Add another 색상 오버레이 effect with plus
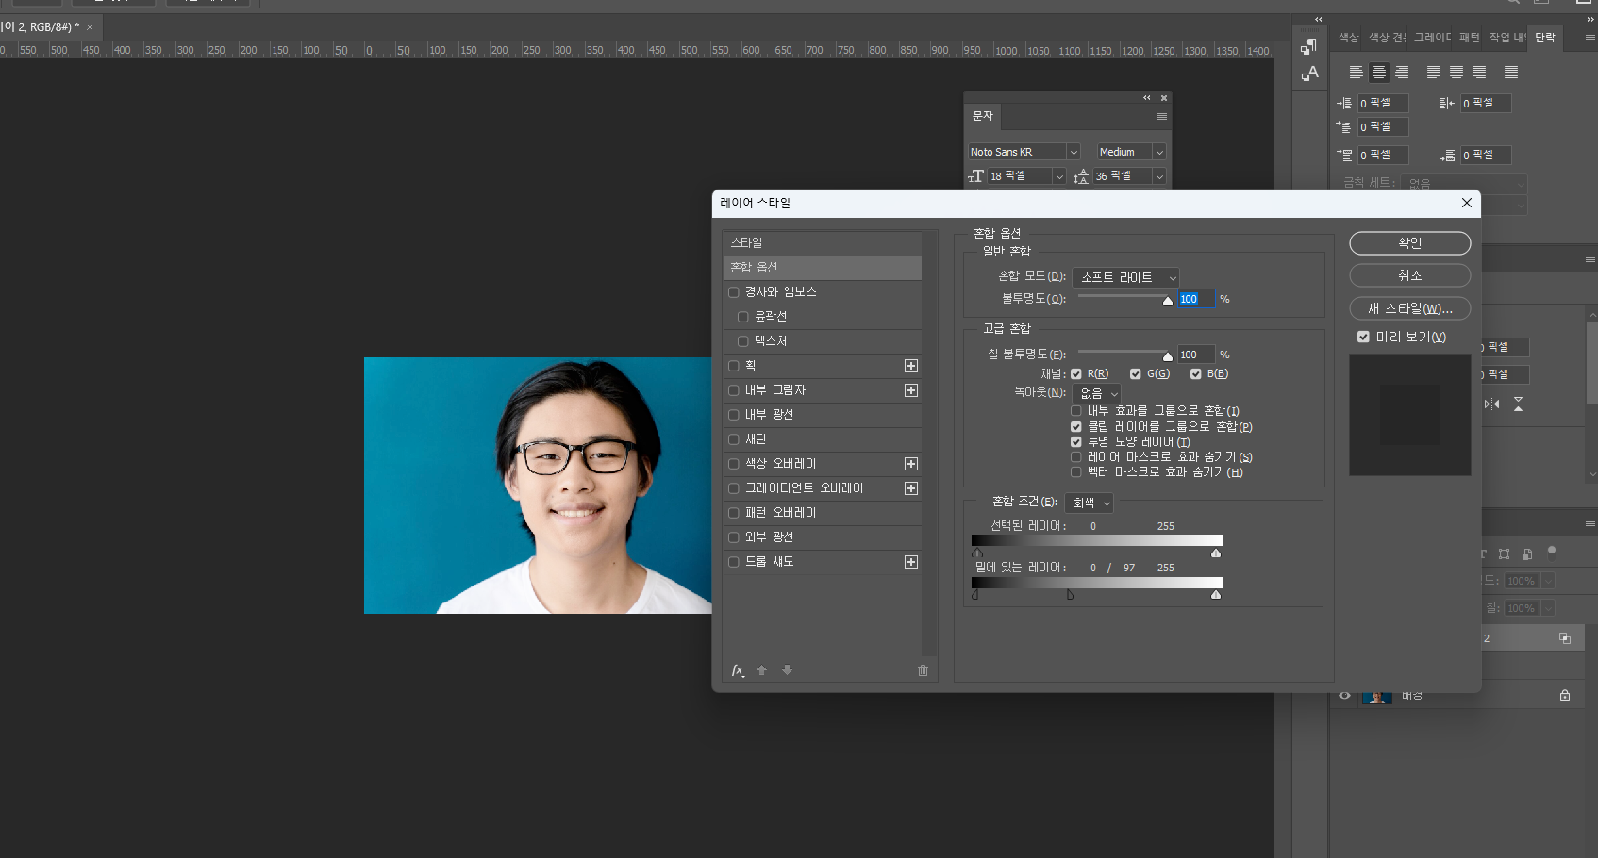This screenshot has width=1598, height=858. pos(911,464)
